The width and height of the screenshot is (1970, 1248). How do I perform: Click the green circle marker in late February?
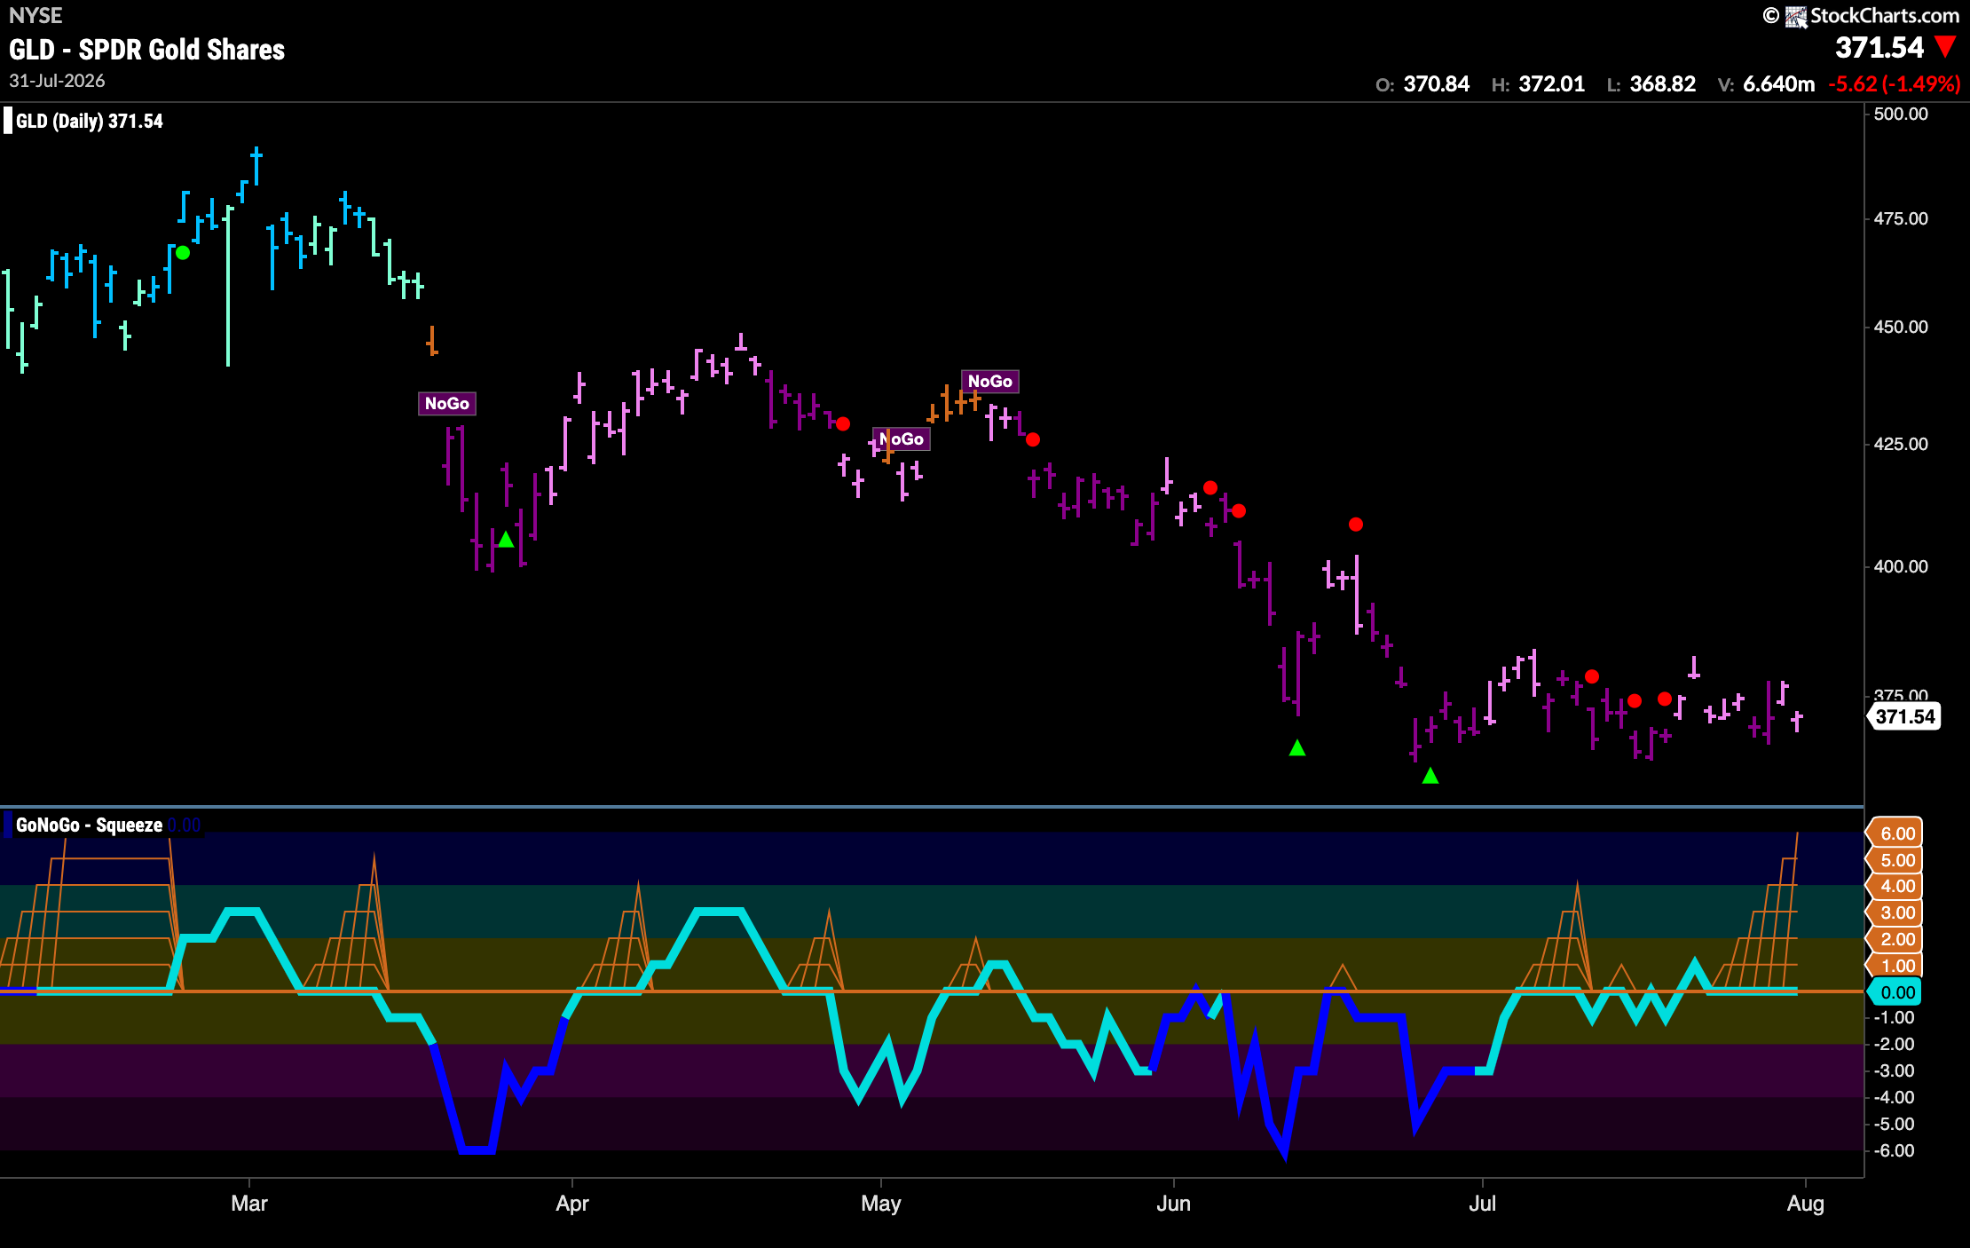point(183,253)
